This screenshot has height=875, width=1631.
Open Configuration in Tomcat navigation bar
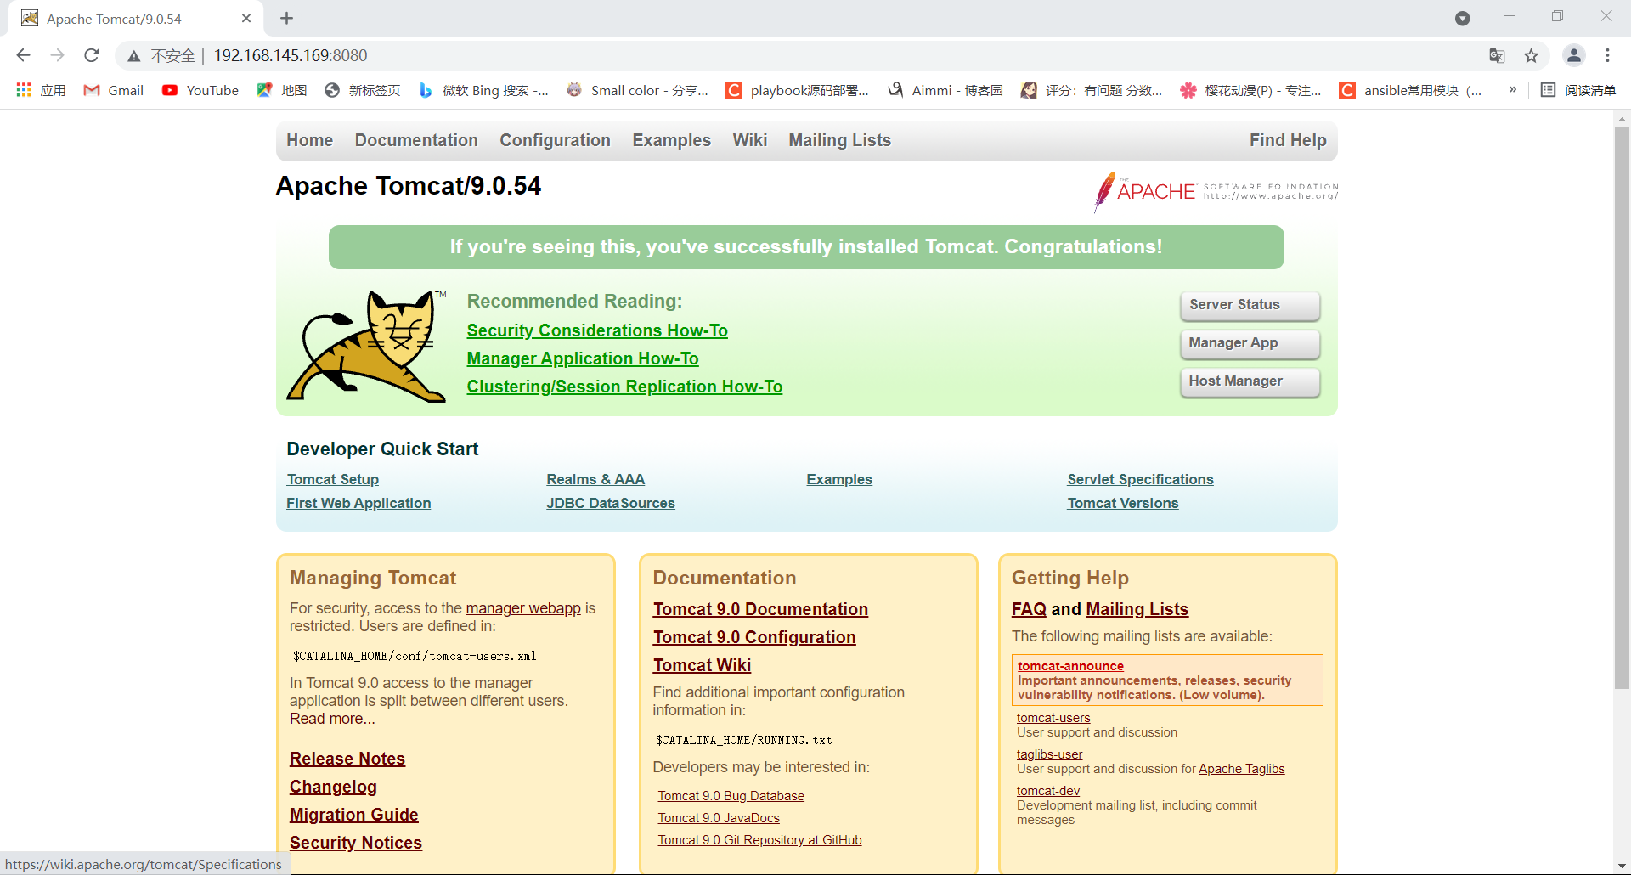pyautogui.click(x=555, y=140)
